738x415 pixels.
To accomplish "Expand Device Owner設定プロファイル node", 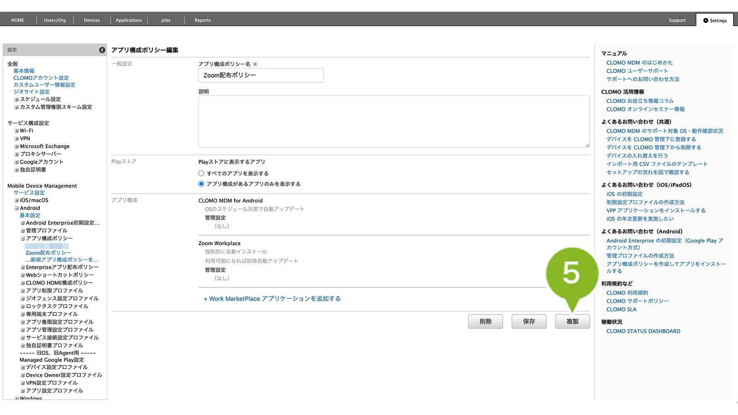I will [23, 376].
